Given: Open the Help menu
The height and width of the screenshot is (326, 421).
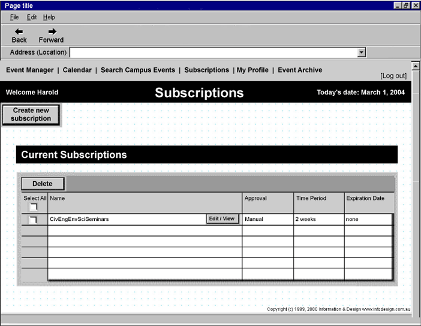Looking at the screenshot, I should [x=49, y=17].
